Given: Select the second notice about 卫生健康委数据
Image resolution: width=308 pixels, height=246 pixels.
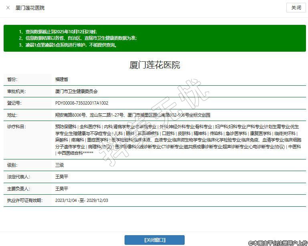Looking at the screenshot, I should [x=77, y=38].
